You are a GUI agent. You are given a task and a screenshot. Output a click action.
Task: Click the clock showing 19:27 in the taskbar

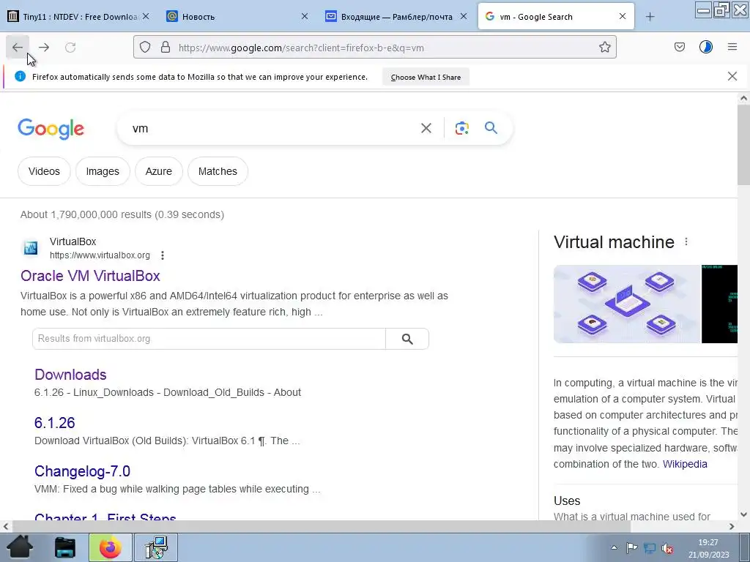tap(708, 542)
